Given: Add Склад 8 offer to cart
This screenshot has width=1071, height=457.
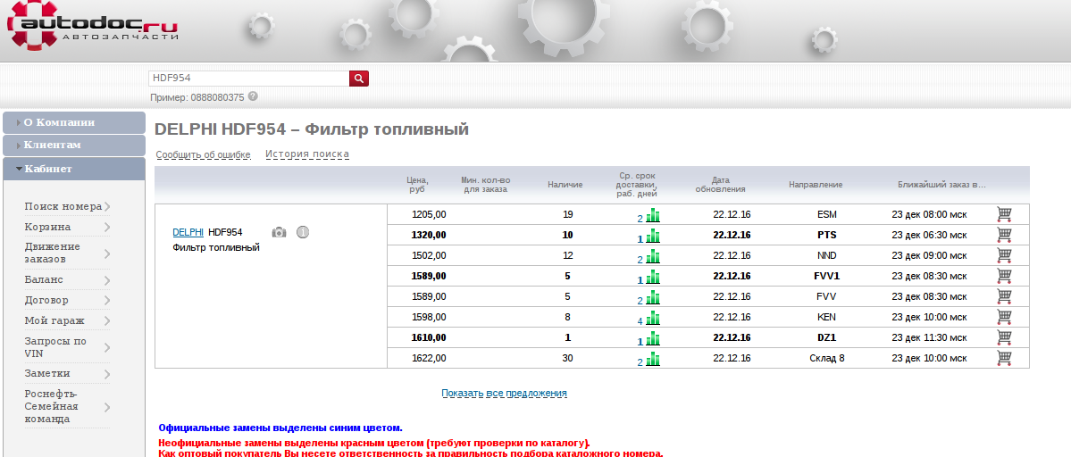Looking at the screenshot, I should (x=1004, y=357).
